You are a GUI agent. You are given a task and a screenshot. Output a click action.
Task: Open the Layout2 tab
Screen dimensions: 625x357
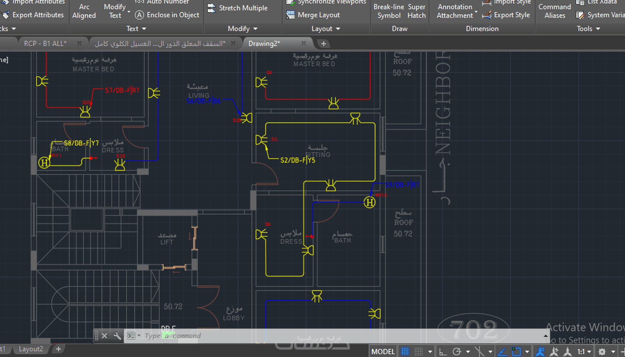31,349
